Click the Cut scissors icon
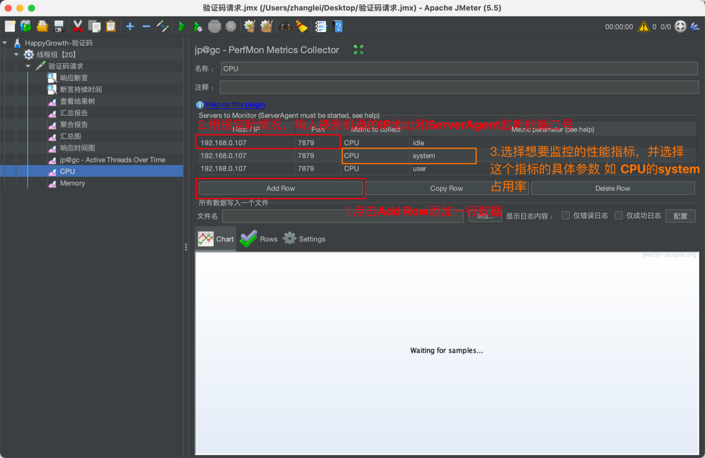The image size is (705, 458). click(x=78, y=26)
